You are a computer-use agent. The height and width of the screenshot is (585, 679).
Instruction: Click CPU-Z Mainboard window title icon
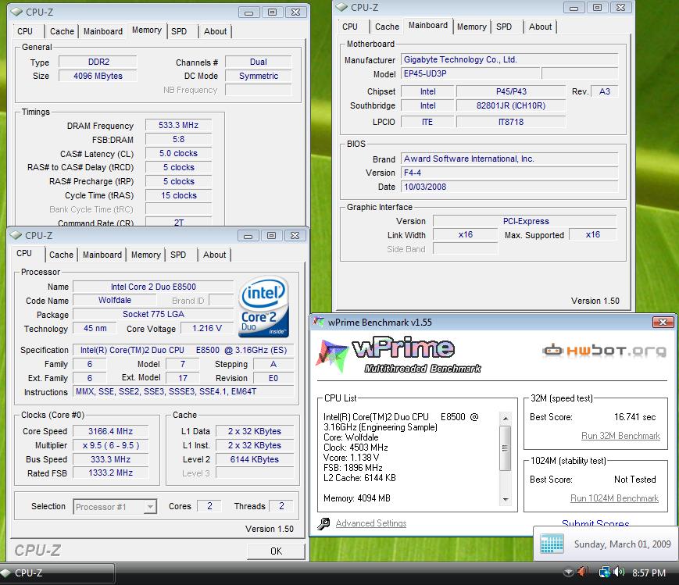pyautogui.click(x=341, y=7)
